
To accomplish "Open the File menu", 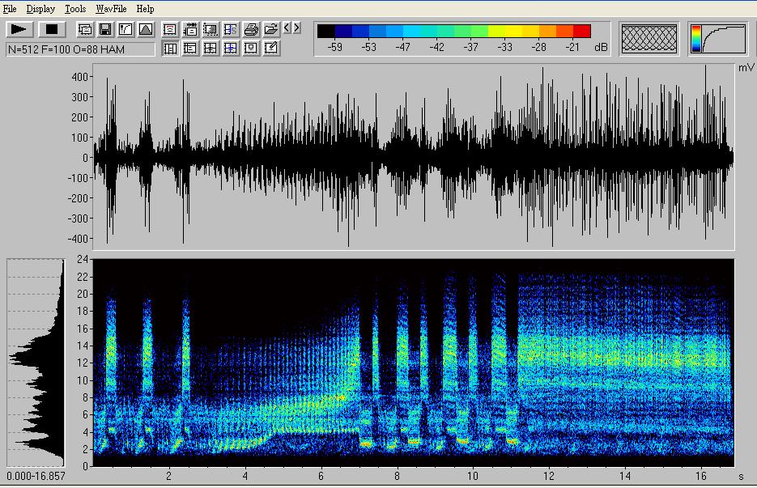I will 10,9.
